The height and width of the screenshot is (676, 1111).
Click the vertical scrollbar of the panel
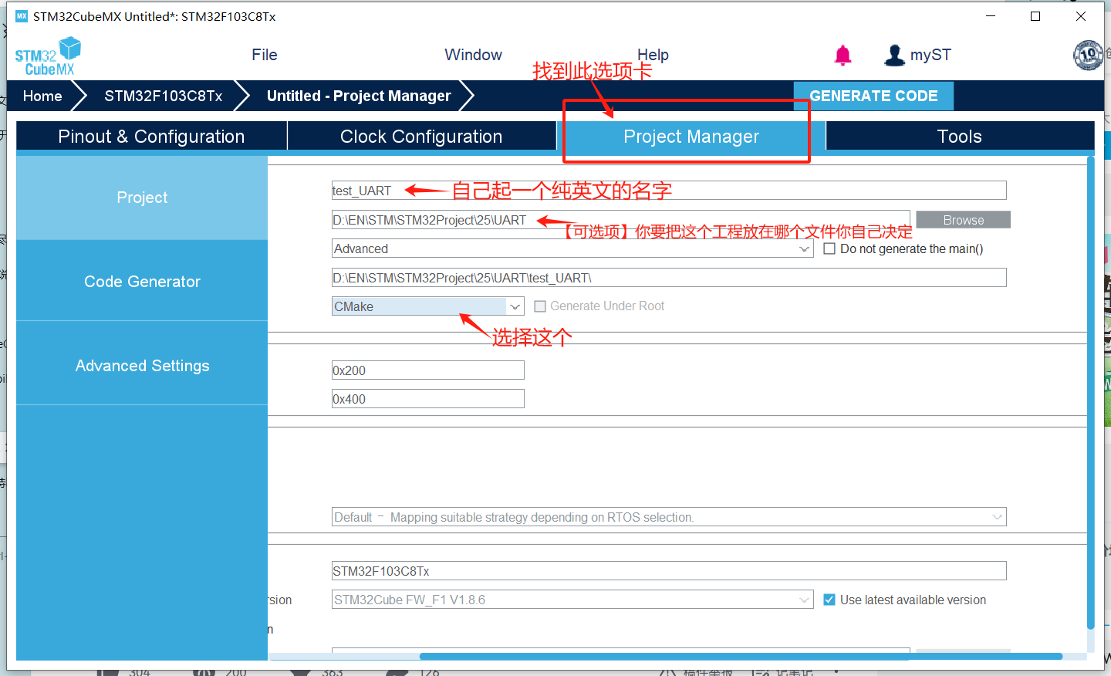pos(1090,393)
